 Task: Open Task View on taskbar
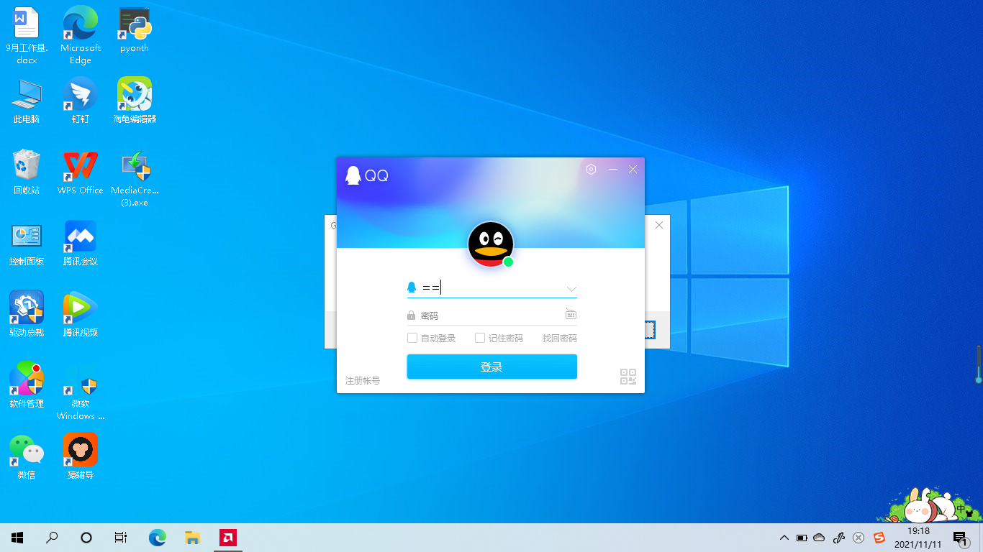121,537
